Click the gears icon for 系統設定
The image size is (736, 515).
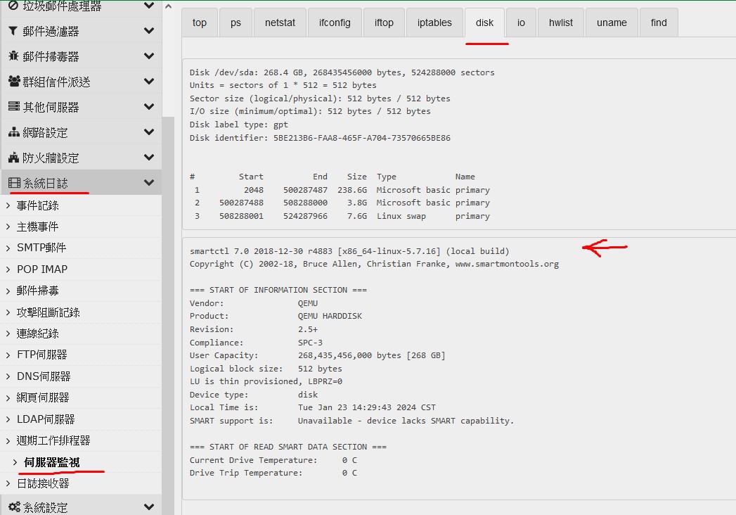pos(13,507)
